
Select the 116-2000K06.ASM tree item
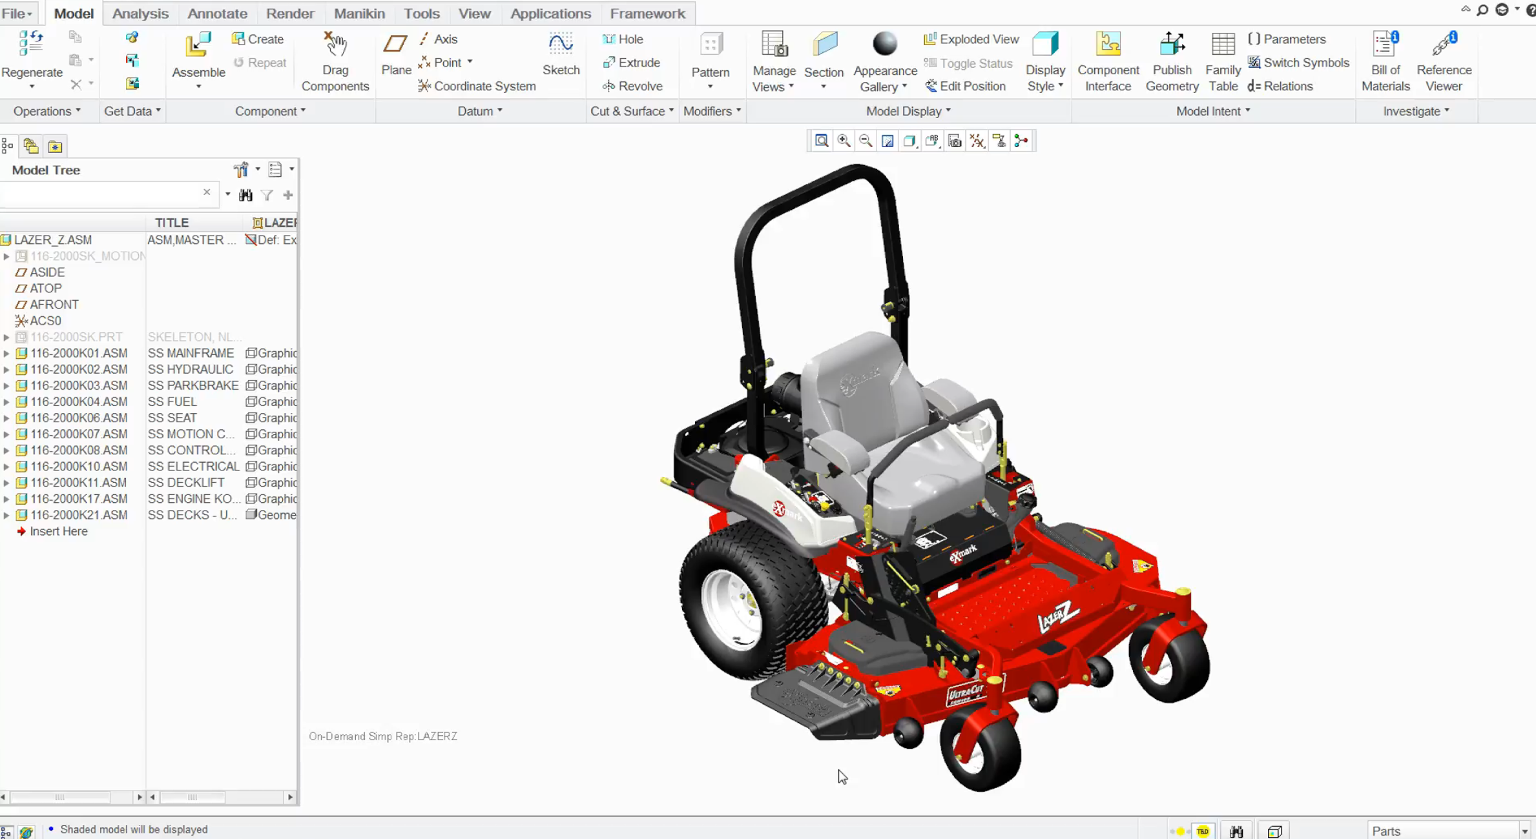(78, 418)
